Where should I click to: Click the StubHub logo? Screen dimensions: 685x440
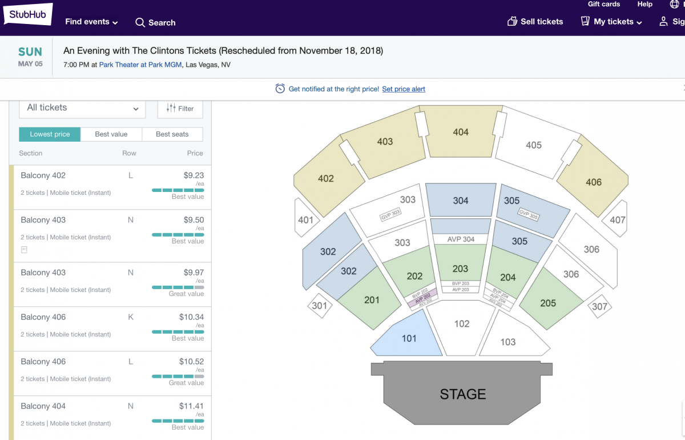click(28, 14)
